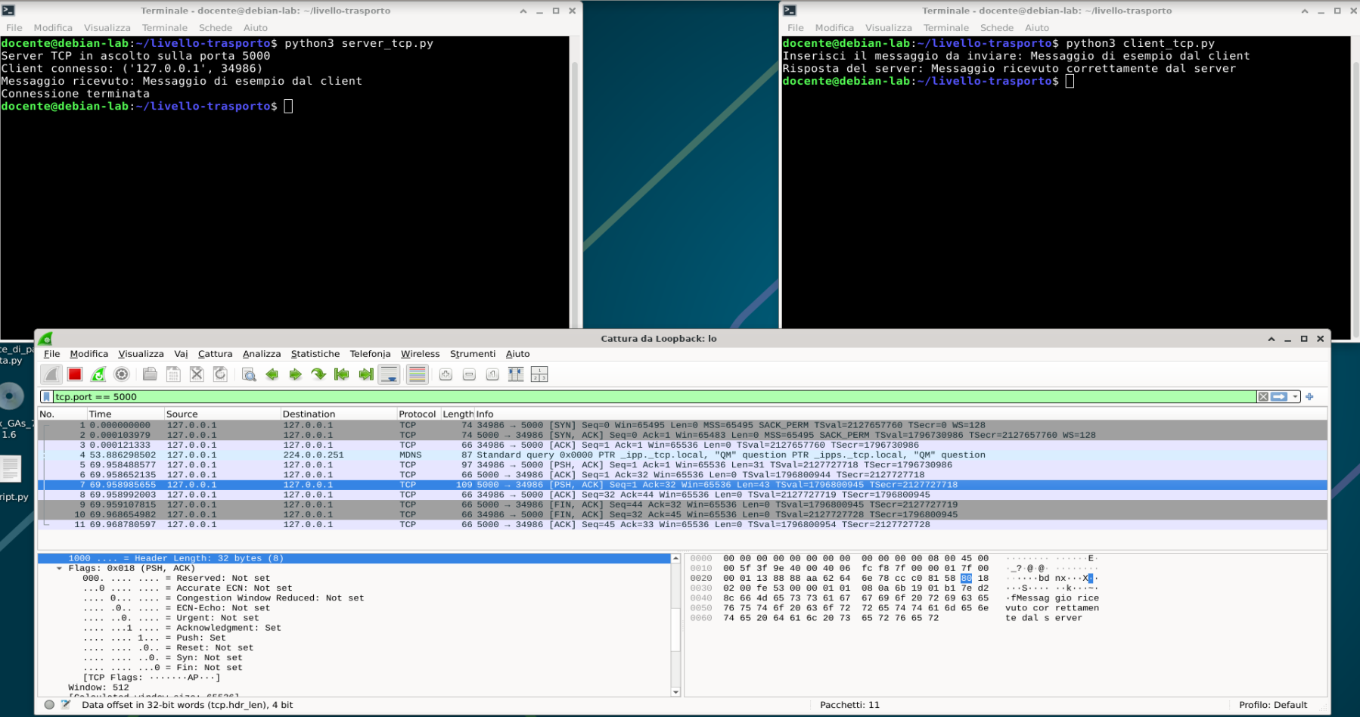Go to previous packet green left arrow
1360x717 pixels.
click(x=272, y=374)
